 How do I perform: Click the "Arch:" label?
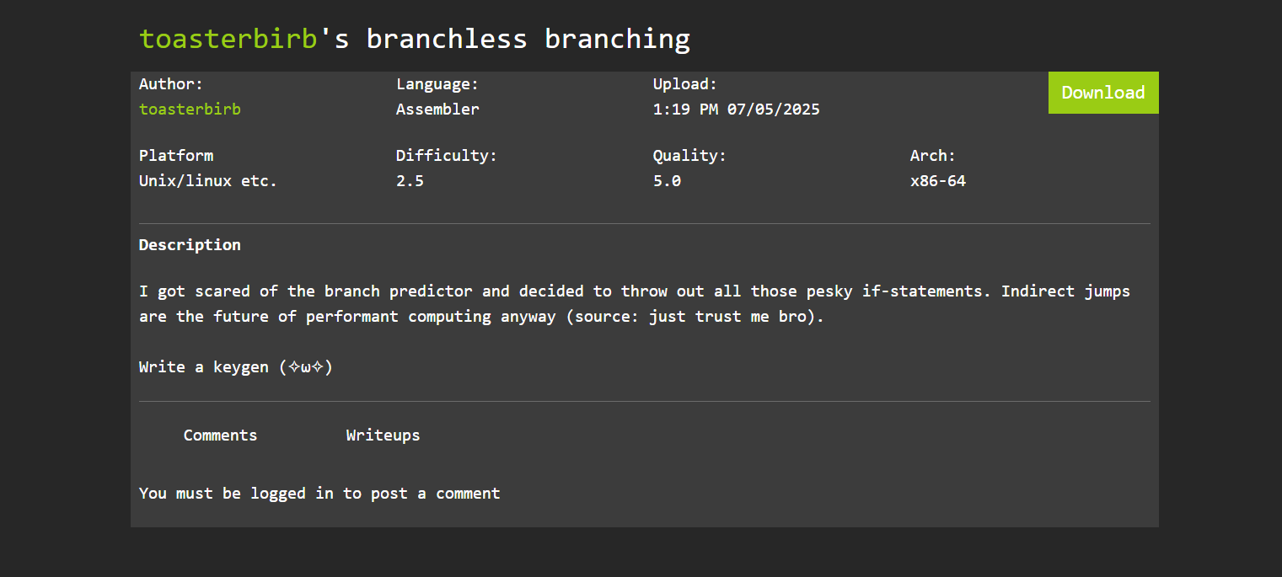coord(932,156)
